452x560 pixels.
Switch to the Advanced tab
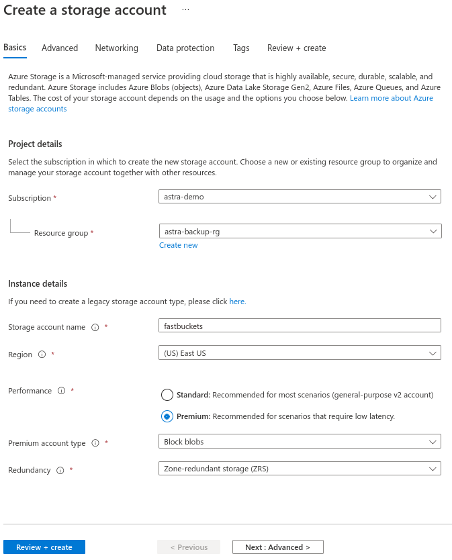[x=60, y=48]
